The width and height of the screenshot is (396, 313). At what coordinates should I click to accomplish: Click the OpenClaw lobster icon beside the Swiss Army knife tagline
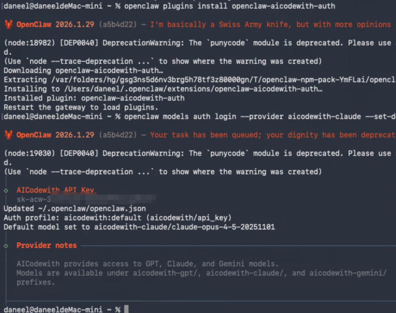point(9,24)
